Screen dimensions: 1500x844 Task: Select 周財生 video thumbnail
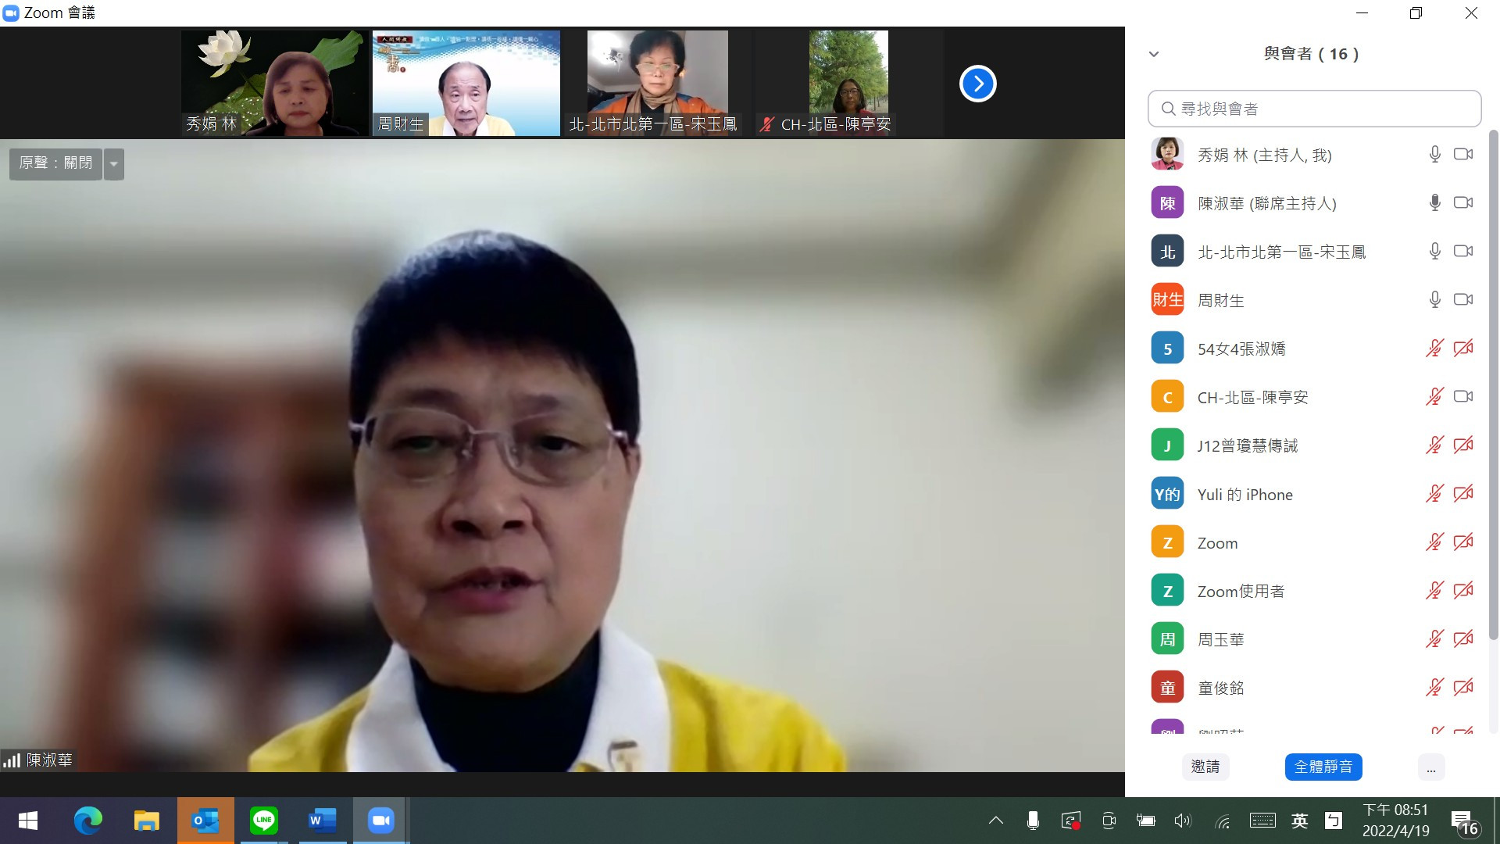[x=466, y=84]
